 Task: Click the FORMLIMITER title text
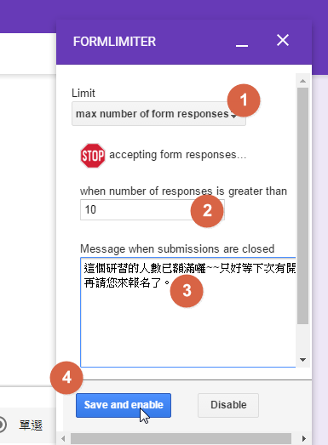pos(114,42)
